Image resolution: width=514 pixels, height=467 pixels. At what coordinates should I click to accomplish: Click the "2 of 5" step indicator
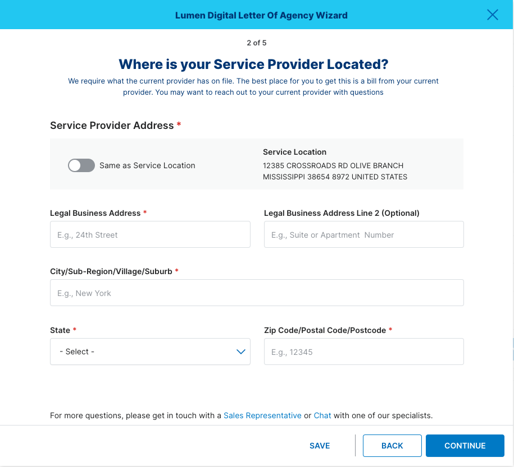coord(257,43)
